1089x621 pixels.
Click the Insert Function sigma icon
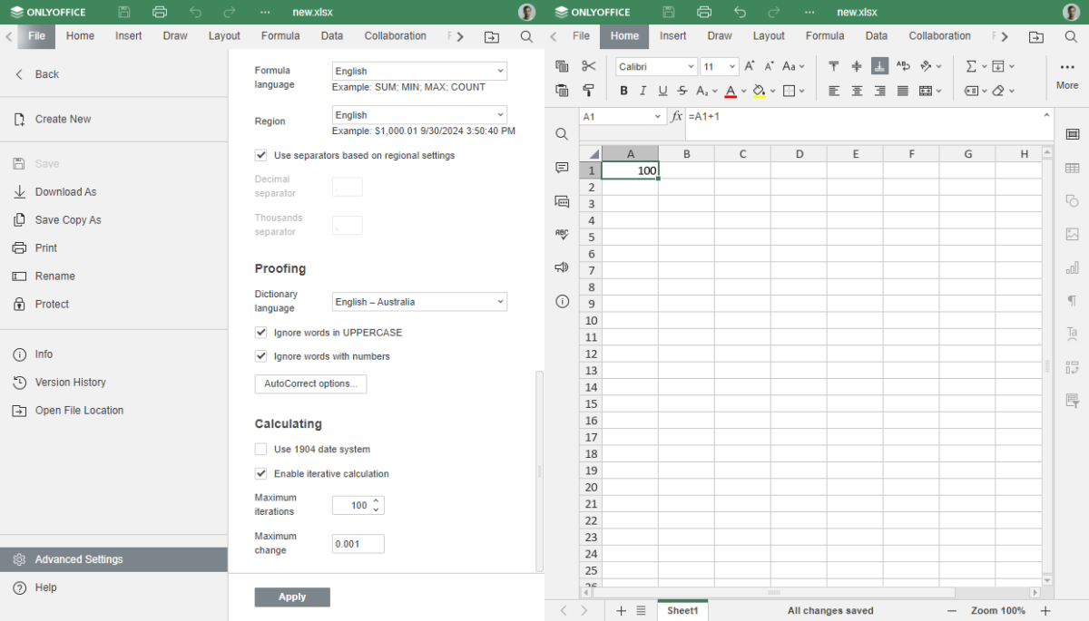(973, 65)
